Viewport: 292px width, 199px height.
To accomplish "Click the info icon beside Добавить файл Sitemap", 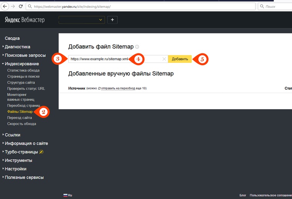I will 137,47.
